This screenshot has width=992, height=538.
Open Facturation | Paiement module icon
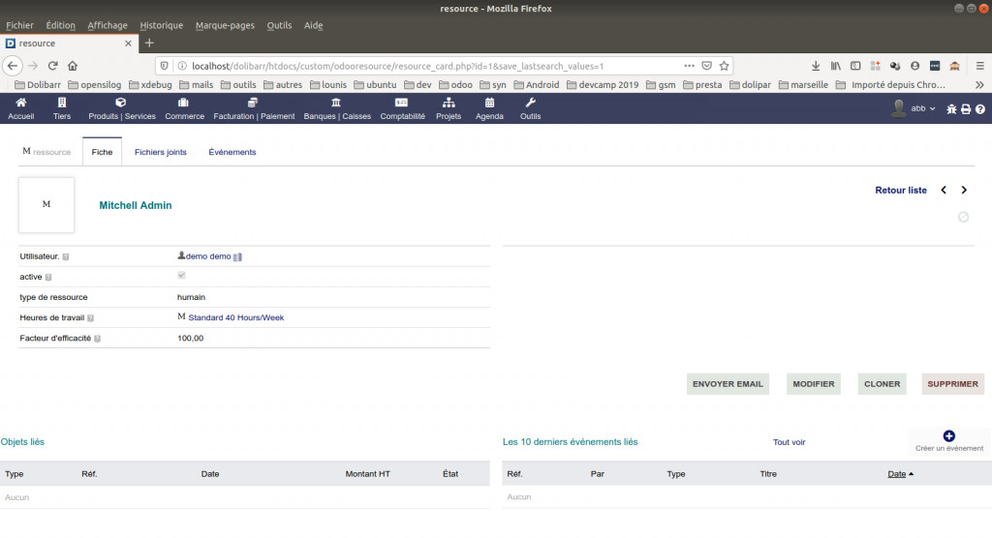click(253, 103)
